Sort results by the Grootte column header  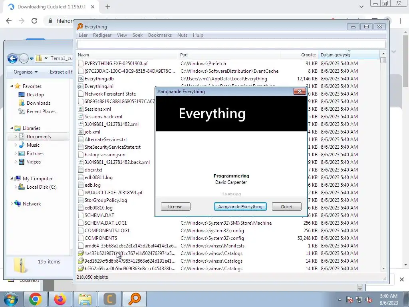(300, 54)
